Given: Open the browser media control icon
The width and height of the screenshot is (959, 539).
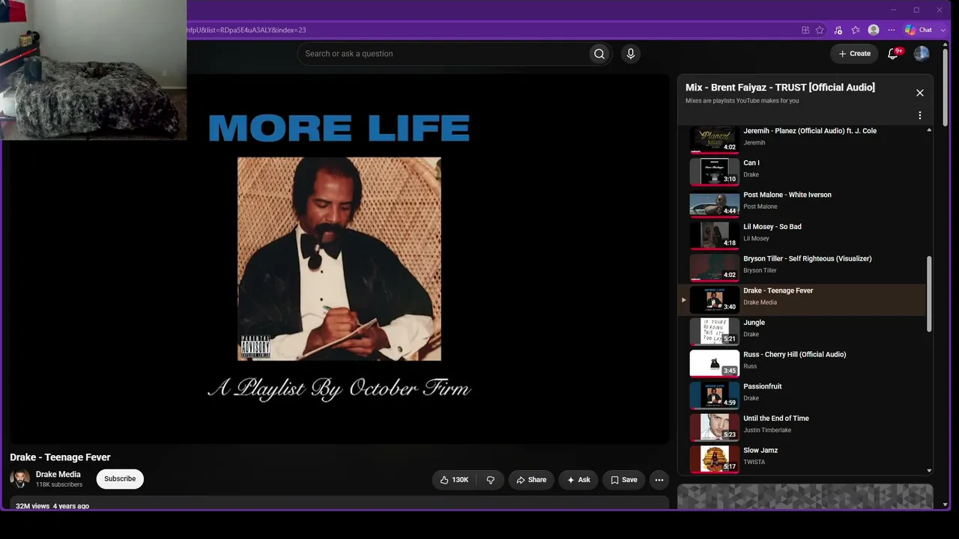Looking at the screenshot, I should coord(838,30).
